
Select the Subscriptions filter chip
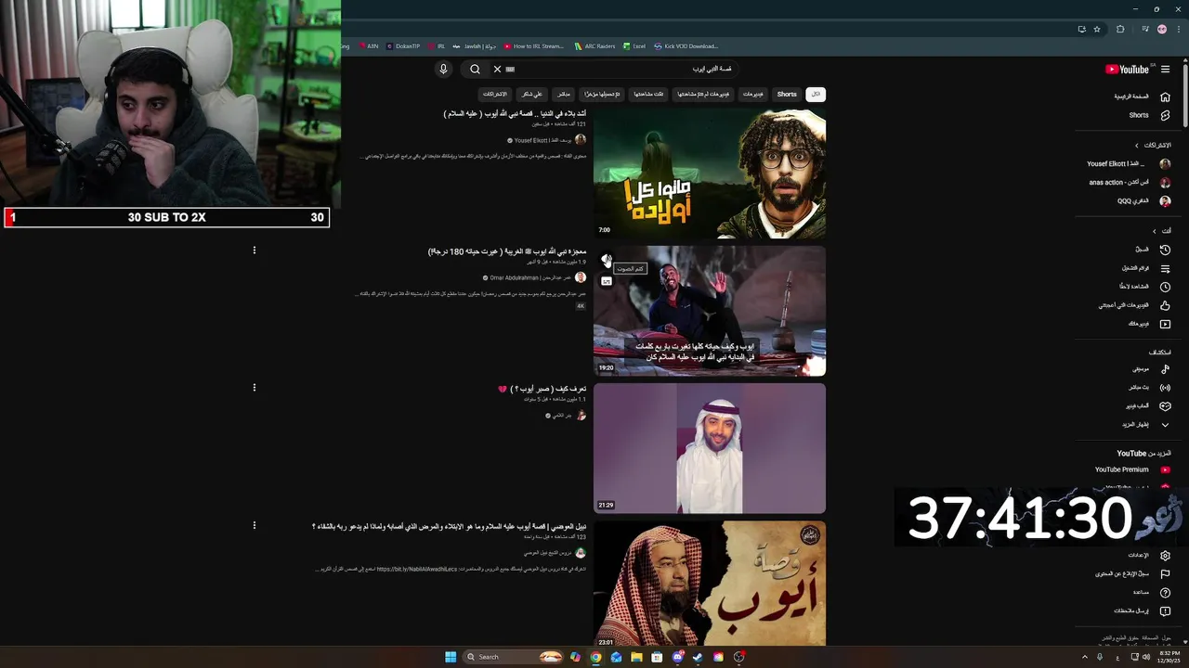pyautogui.click(x=494, y=94)
